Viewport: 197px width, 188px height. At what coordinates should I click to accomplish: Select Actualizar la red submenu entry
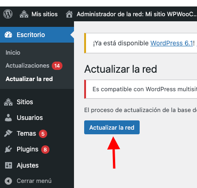click(x=29, y=79)
